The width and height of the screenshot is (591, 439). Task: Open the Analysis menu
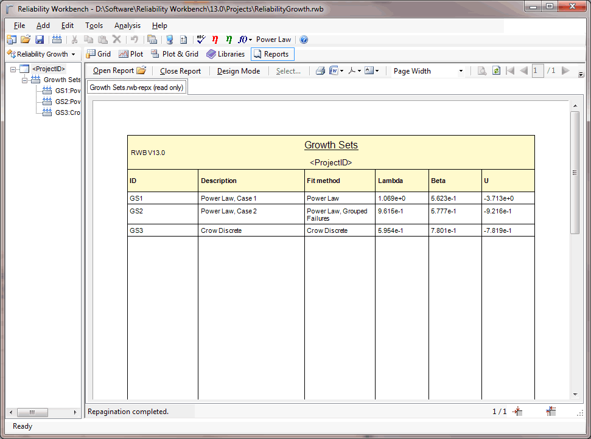pyautogui.click(x=127, y=26)
